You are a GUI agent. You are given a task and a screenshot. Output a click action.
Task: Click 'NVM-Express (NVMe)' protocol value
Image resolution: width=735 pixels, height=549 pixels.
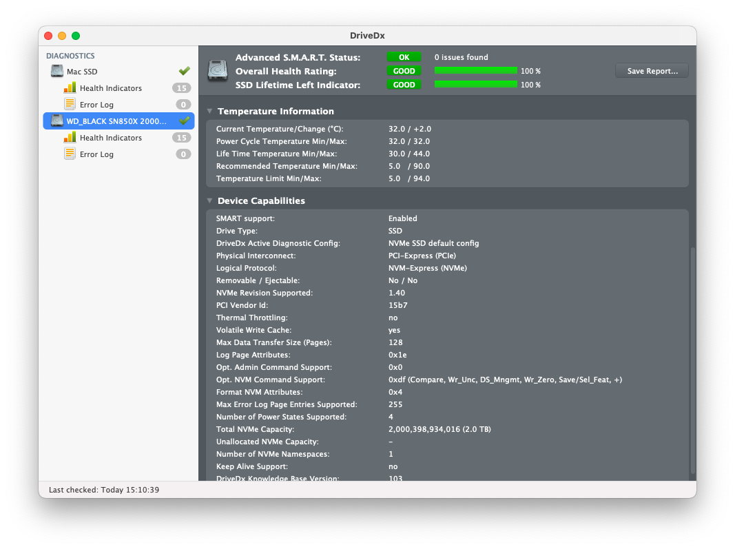pos(428,268)
